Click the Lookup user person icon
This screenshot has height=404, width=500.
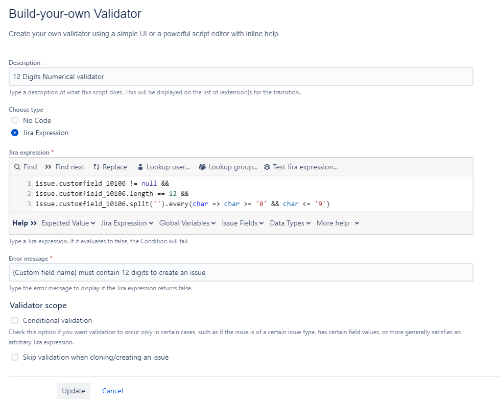140,167
